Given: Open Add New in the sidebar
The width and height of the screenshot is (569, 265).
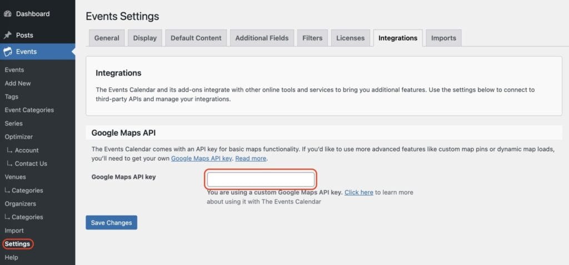Looking at the screenshot, I should (x=18, y=83).
